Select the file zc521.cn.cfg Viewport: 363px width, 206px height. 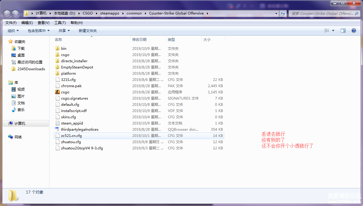point(139,135)
